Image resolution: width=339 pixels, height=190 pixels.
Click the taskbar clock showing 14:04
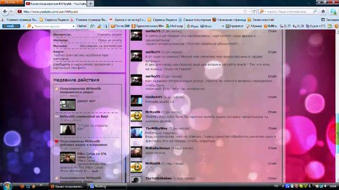coord(333,186)
